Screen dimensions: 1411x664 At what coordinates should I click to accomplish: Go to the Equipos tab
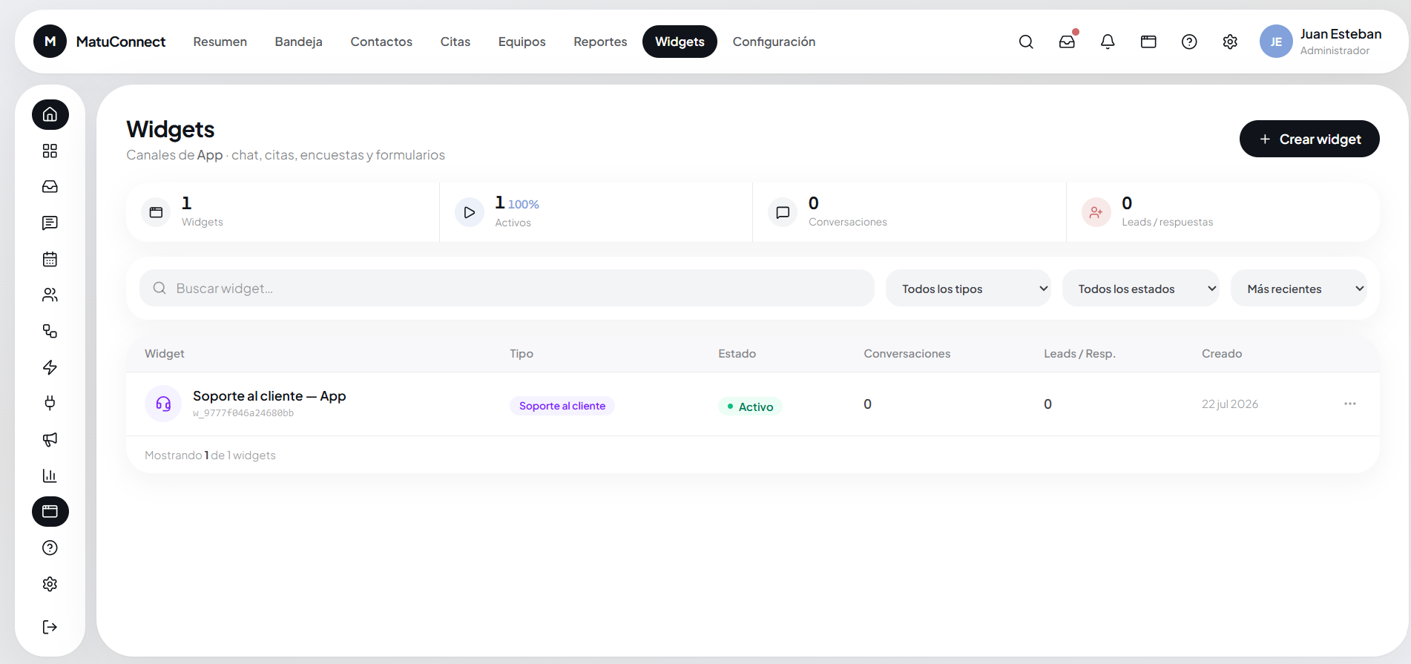click(x=522, y=42)
